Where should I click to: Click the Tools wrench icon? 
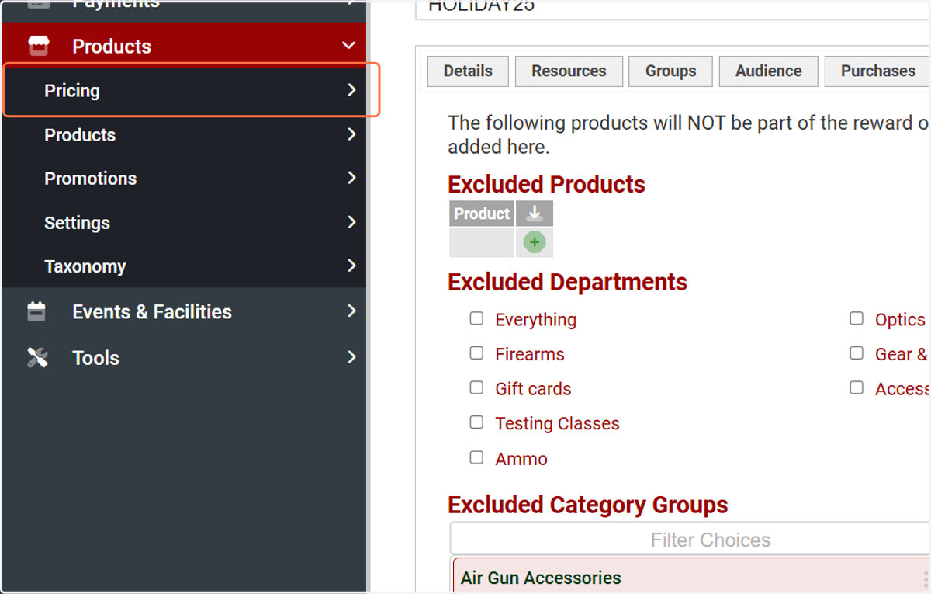(37, 357)
